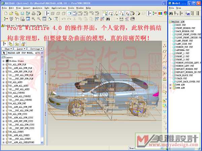
Task: Click the New file icon in toolbar
Action: pos(5,13)
